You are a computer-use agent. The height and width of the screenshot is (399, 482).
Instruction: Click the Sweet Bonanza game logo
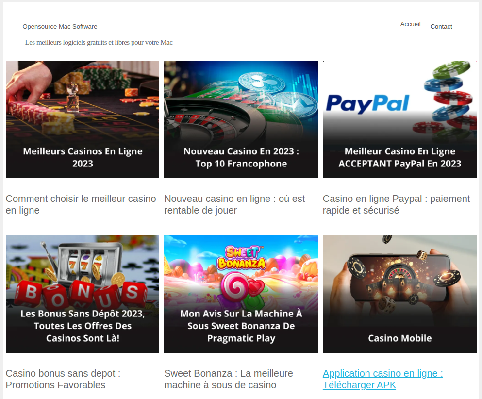(x=241, y=257)
